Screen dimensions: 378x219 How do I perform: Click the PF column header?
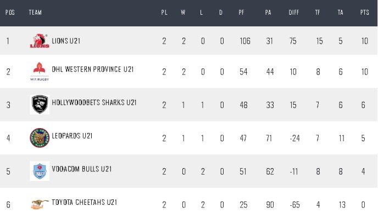242,12
